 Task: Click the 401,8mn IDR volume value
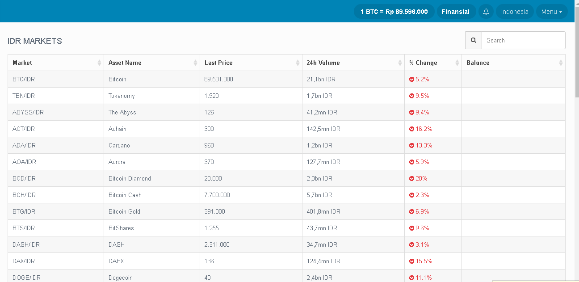coord(323,211)
